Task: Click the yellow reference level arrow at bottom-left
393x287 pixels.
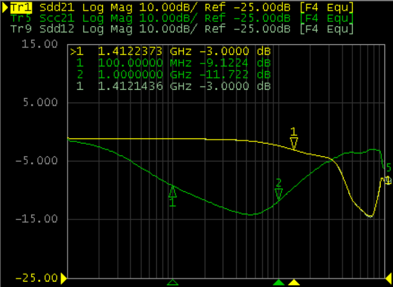Action: point(63,278)
